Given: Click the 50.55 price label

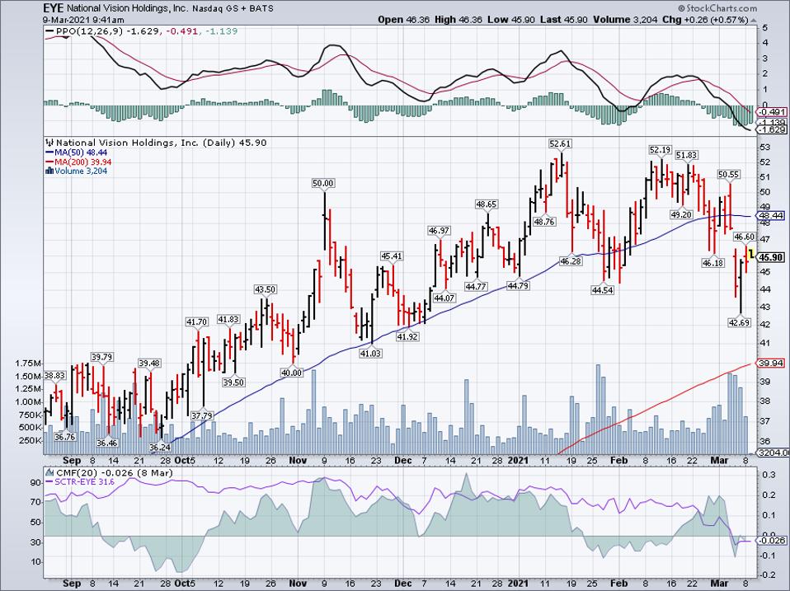Looking at the screenshot, I should coord(728,175).
